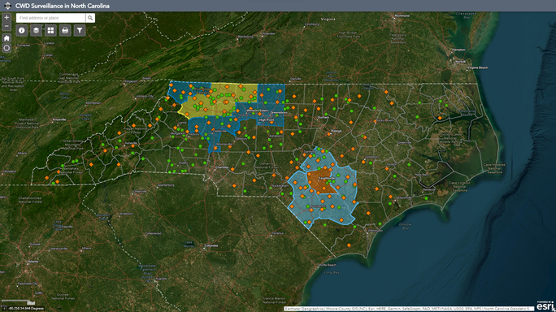Click the Augusta city label
This screenshot has width=556, height=312.
pos(161,279)
